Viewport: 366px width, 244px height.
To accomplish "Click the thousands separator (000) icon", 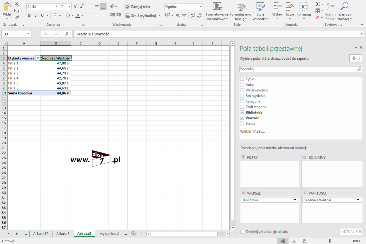I will tap(184, 16).
